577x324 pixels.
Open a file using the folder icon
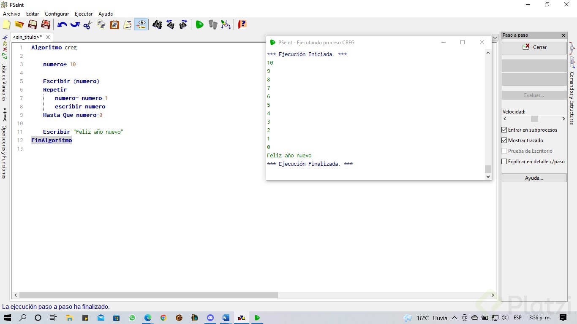coord(19,24)
